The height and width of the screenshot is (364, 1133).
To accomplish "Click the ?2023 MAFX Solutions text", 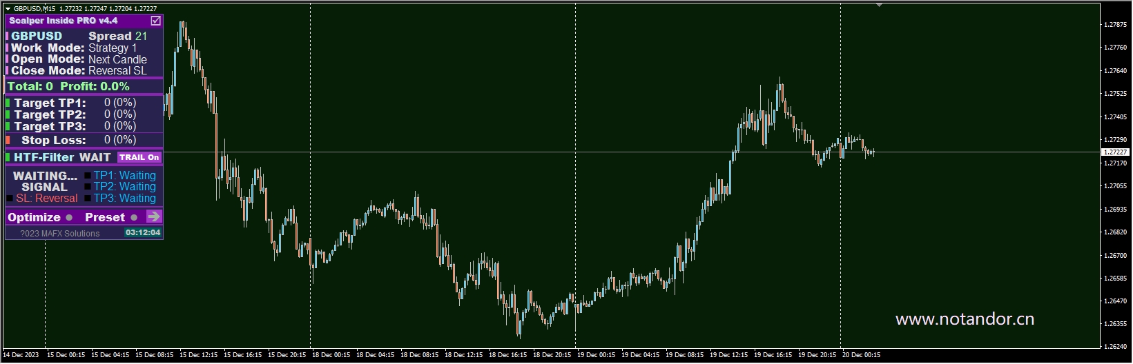I will click(x=59, y=234).
